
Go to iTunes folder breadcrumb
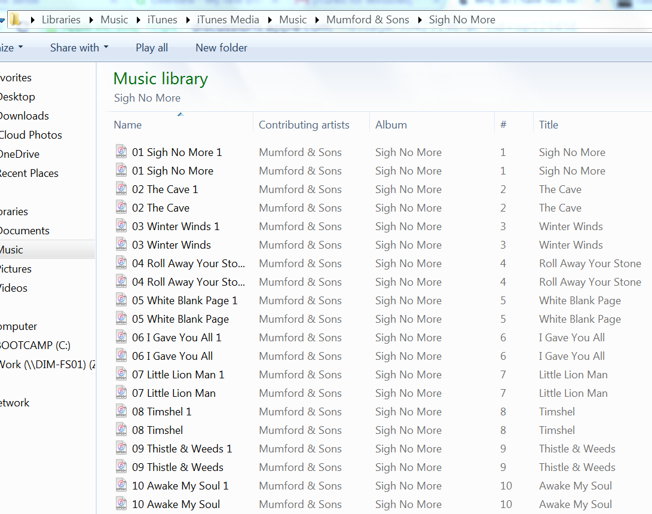(x=162, y=20)
